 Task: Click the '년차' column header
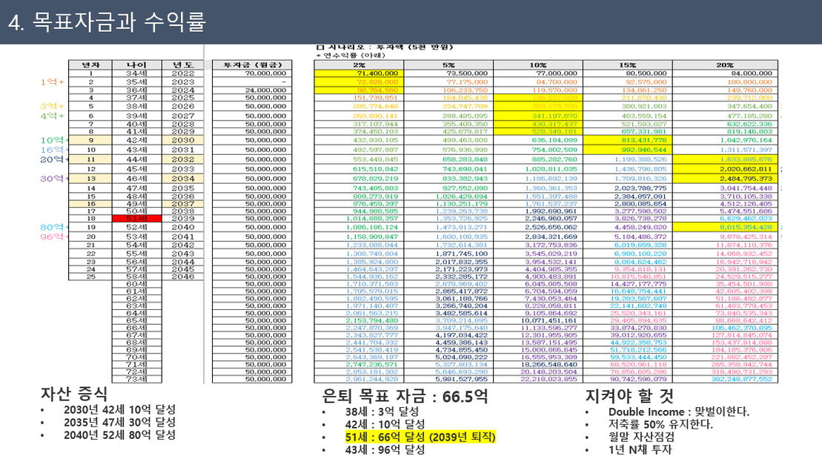[90, 65]
